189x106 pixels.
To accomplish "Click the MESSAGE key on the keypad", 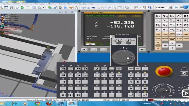I will (x=165, y=39).
